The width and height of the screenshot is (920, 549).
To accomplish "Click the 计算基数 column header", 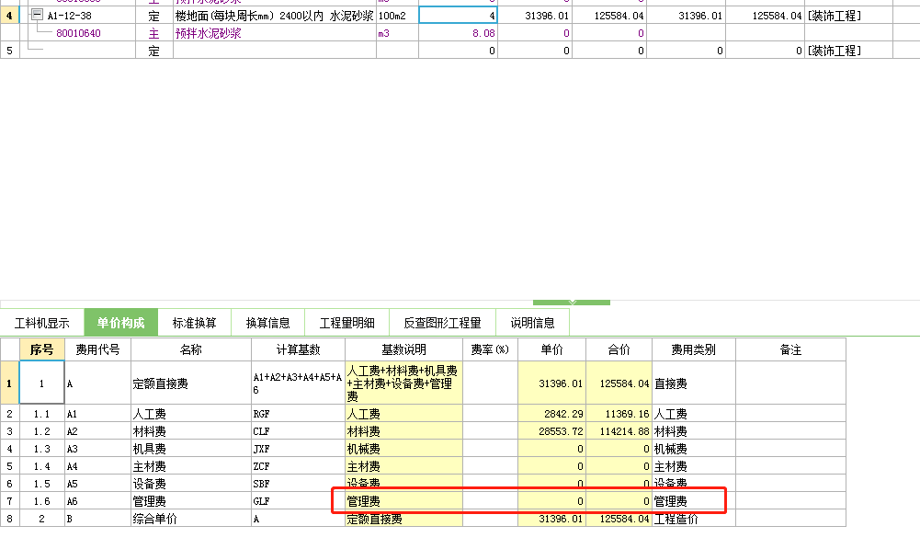I will coord(298,349).
